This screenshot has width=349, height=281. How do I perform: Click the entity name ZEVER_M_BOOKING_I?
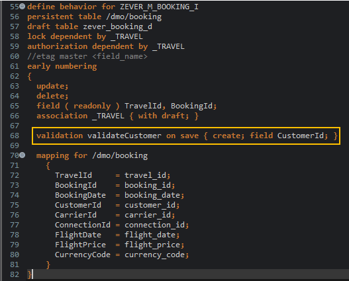click(159, 7)
